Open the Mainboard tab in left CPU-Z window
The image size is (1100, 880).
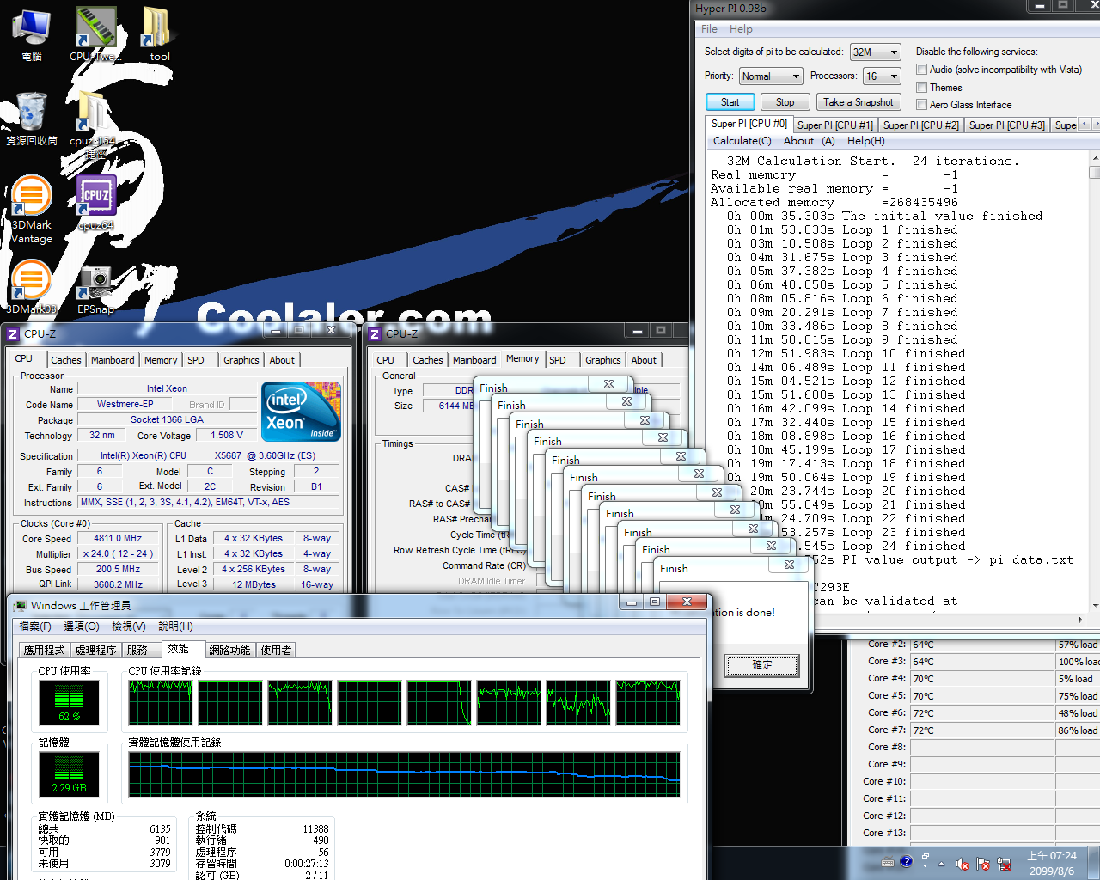point(113,360)
